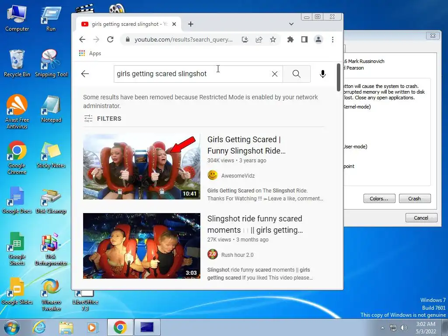Open the network tray icon
Viewport: 448px width, 336px height.
pos(393,328)
